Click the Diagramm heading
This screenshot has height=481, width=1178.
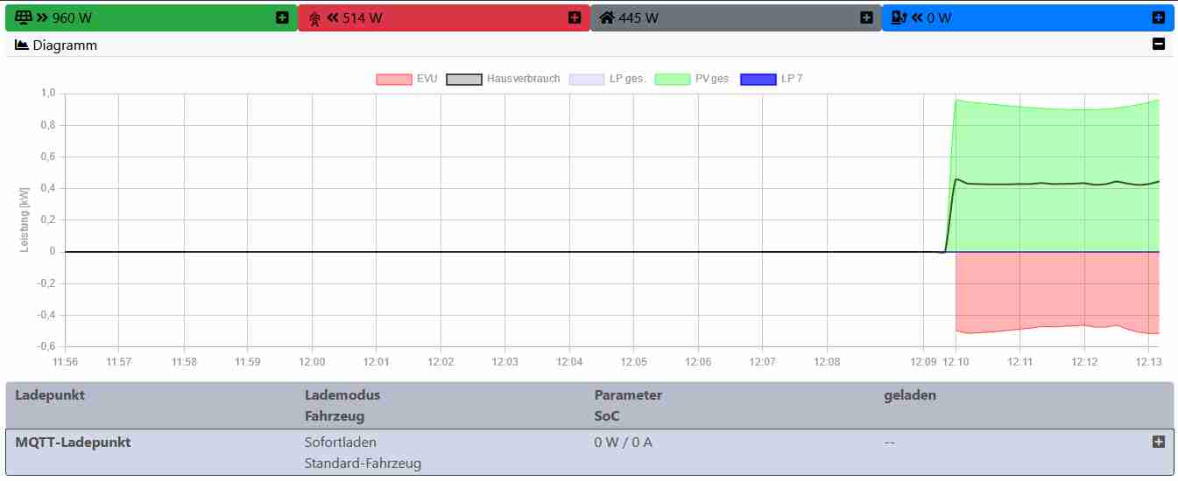click(65, 45)
